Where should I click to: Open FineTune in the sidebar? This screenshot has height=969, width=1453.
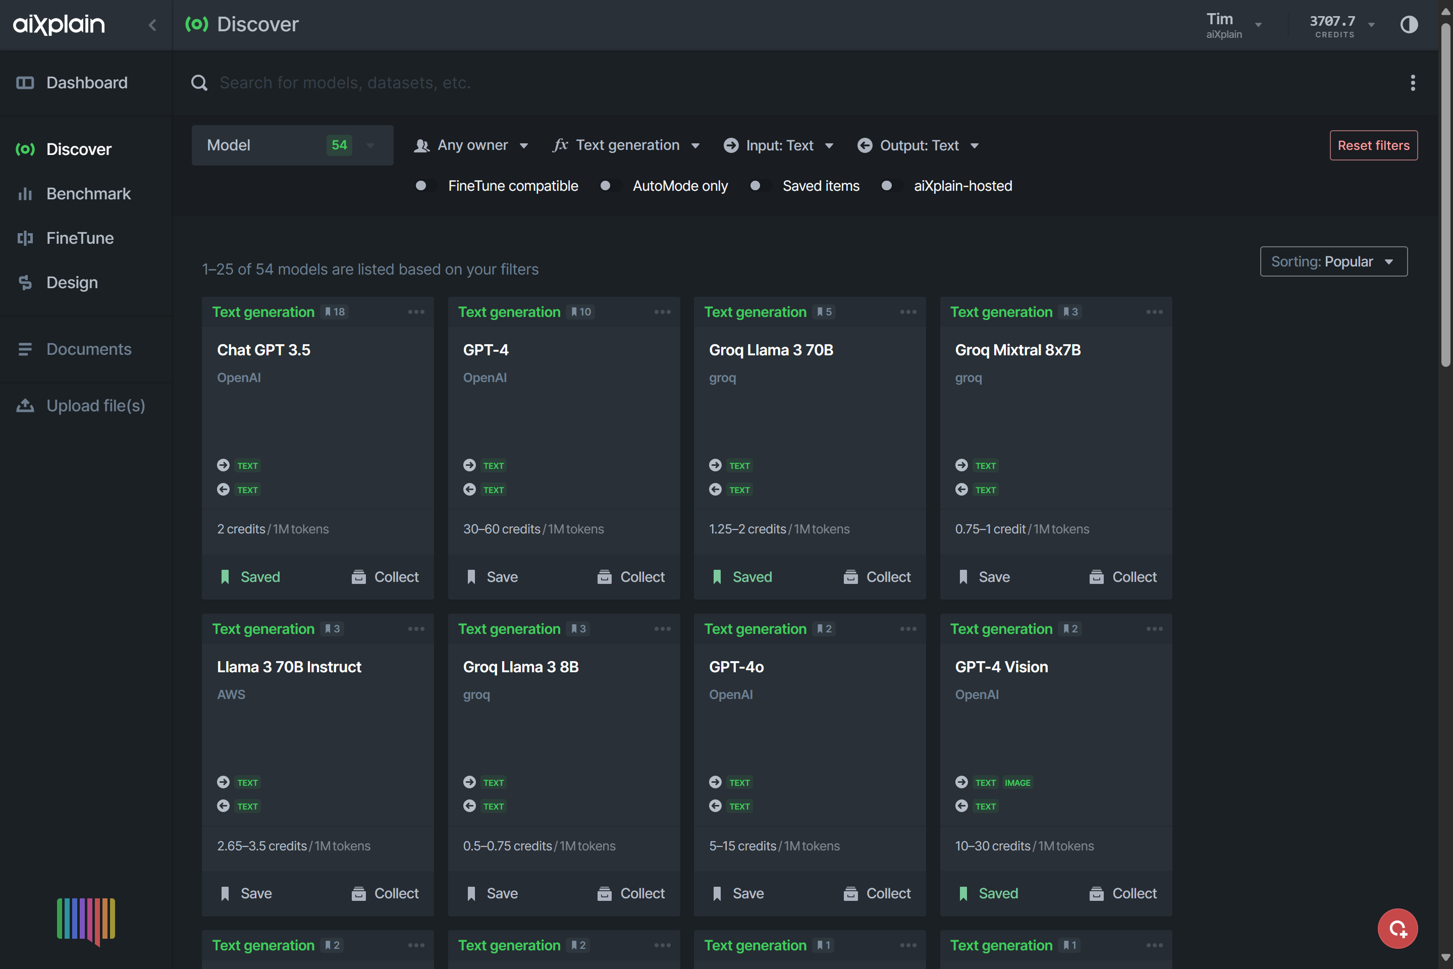(x=86, y=239)
